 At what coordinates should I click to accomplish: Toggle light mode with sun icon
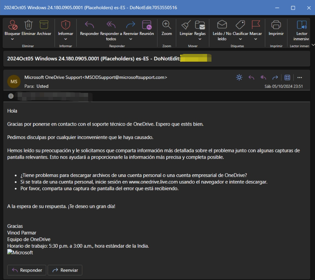coord(239,77)
